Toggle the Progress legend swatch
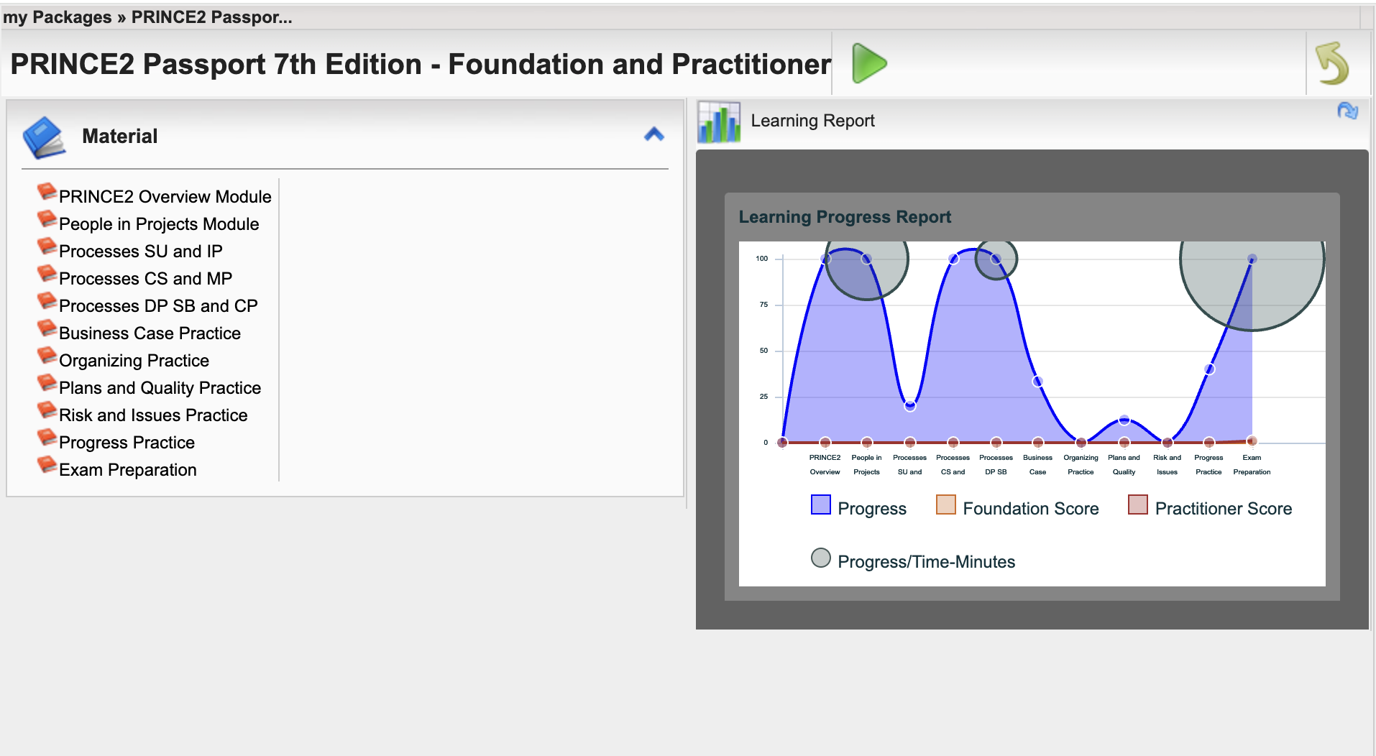1376x756 pixels. [820, 504]
